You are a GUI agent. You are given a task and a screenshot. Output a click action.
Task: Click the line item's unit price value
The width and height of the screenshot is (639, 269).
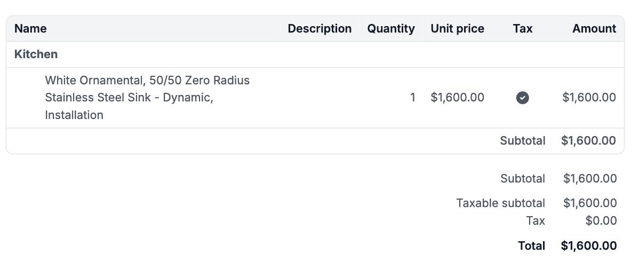[457, 98]
